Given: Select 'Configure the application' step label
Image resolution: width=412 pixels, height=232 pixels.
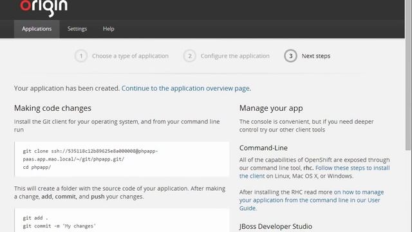Looking at the screenshot, I should (x=235, y=56).
